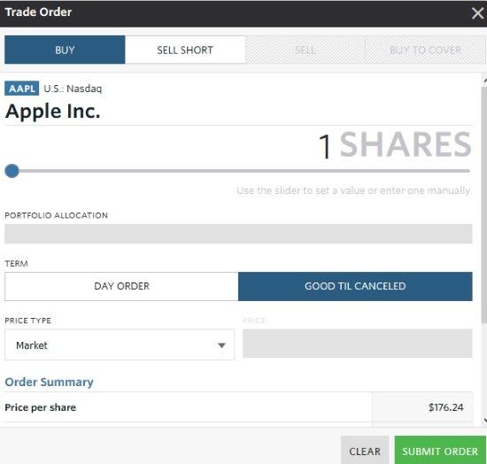Image resolution: width=487 pixels, height=464 pixels.
Task: Click the green SUBMIT ORDER button
Action: pos(440,451)
